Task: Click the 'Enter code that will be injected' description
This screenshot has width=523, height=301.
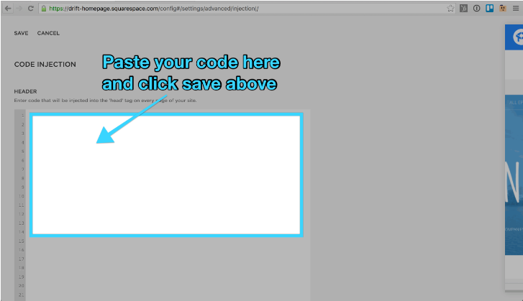Action: click(x=106, y=101)
